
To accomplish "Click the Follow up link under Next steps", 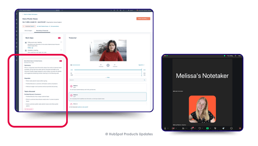I will pos(30,48).
